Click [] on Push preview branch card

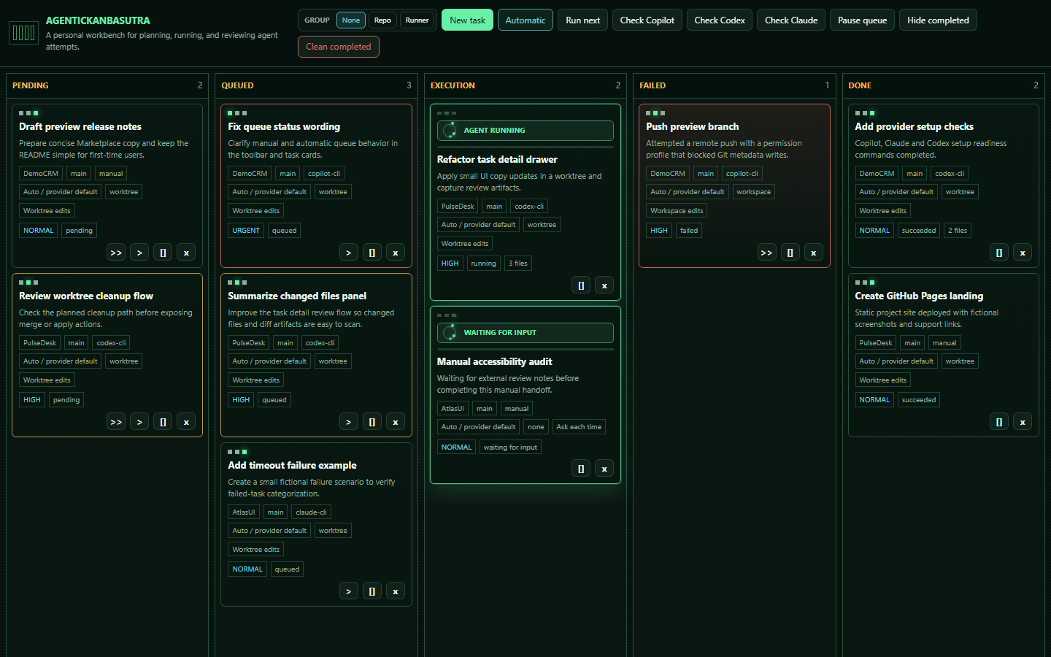click(x=790, y=253)
